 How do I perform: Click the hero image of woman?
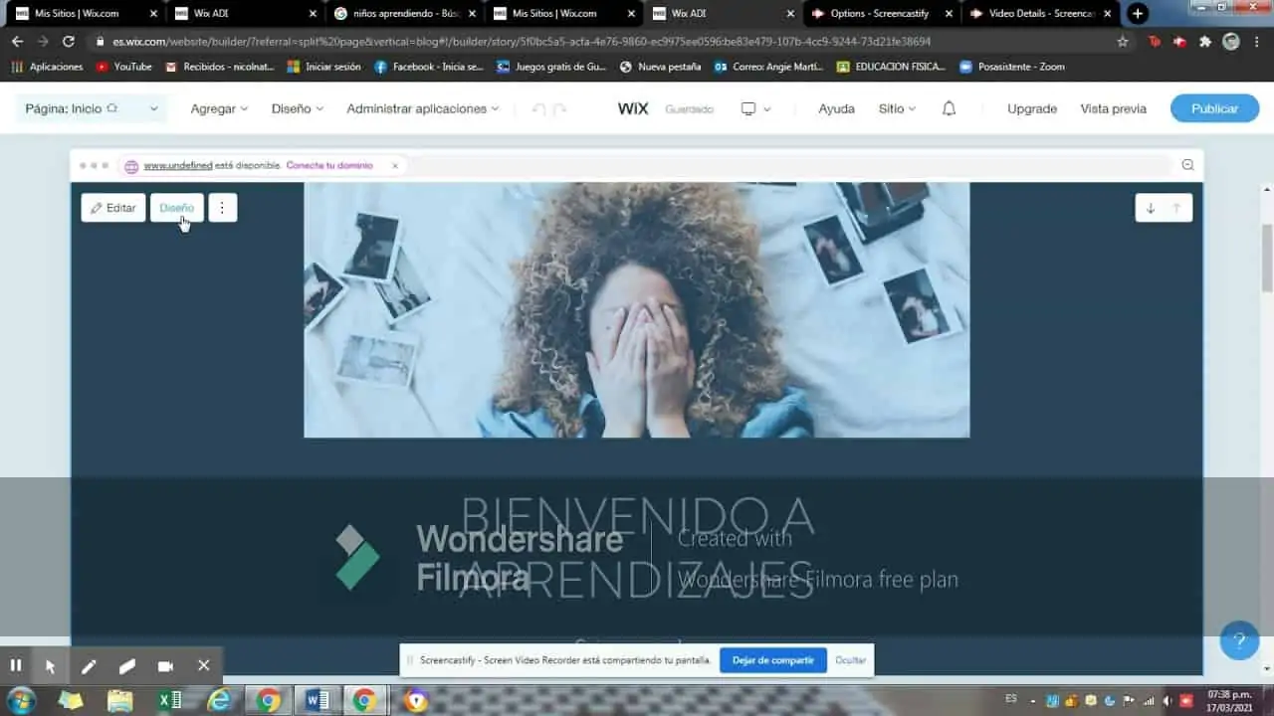click(x=637, y=309)
